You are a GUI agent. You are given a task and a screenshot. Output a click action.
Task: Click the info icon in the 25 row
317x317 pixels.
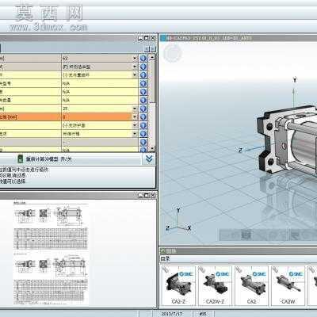click(143, 109)
